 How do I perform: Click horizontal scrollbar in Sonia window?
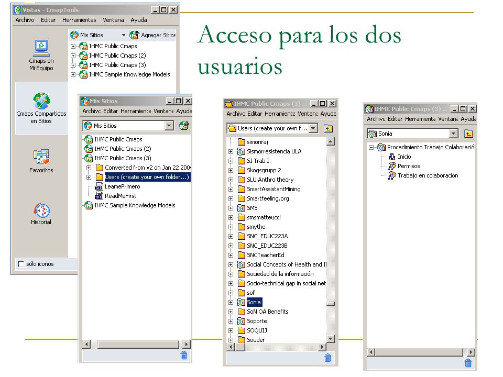(419, 352)
